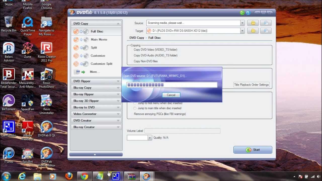Collapse sidebar with bottom arrow bar
The height and width of the screenshot is (181, 322).
click(x=96, y=155)
